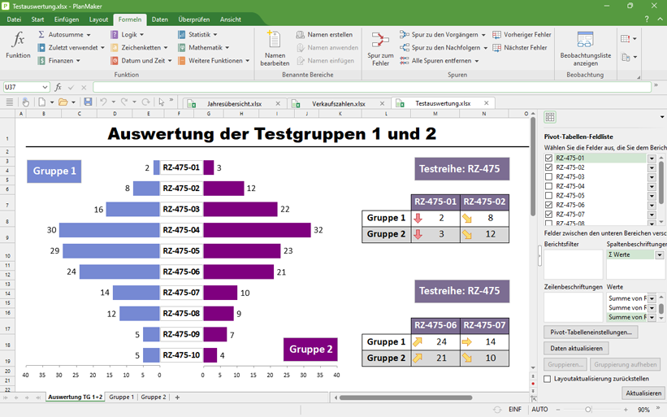The image size is (667, 417).
Task: Open the Σ Werte dropdown
Action: 660,255
